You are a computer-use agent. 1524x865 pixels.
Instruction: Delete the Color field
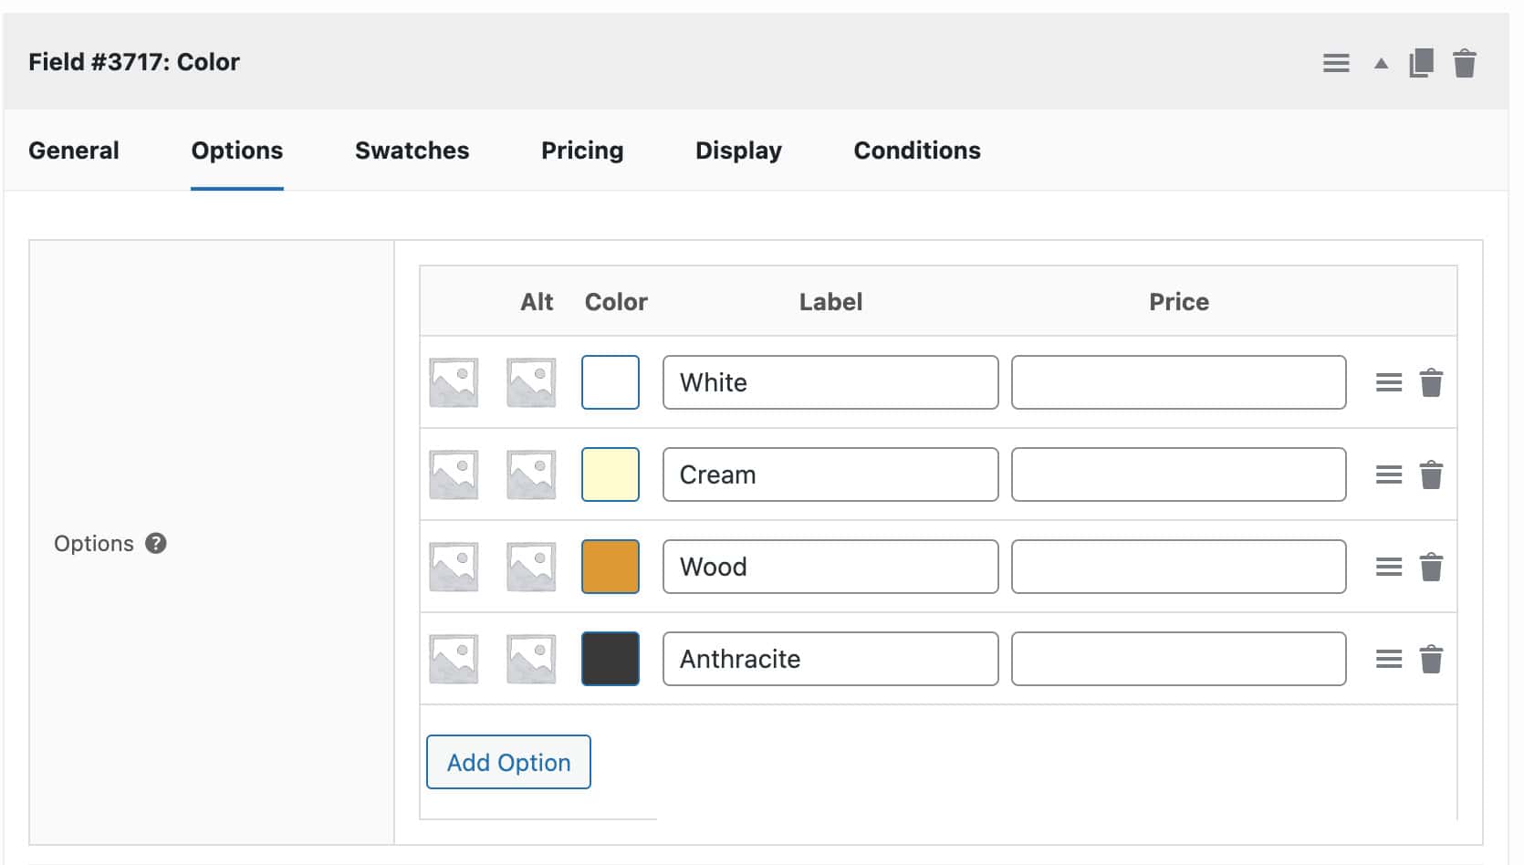point(1464,63)
